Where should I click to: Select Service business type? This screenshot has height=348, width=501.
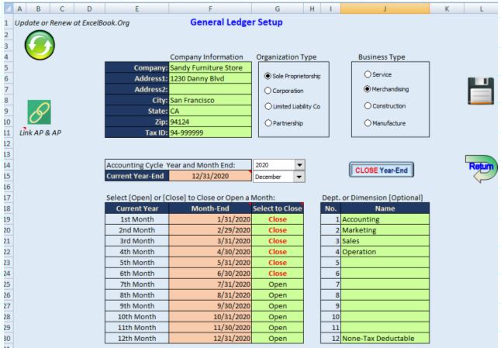point(367,74)
